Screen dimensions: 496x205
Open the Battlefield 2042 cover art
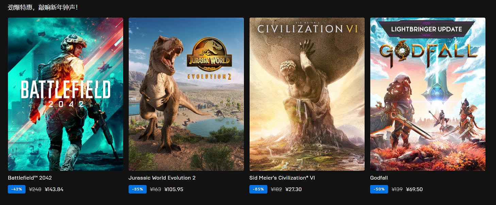(65, 94)
